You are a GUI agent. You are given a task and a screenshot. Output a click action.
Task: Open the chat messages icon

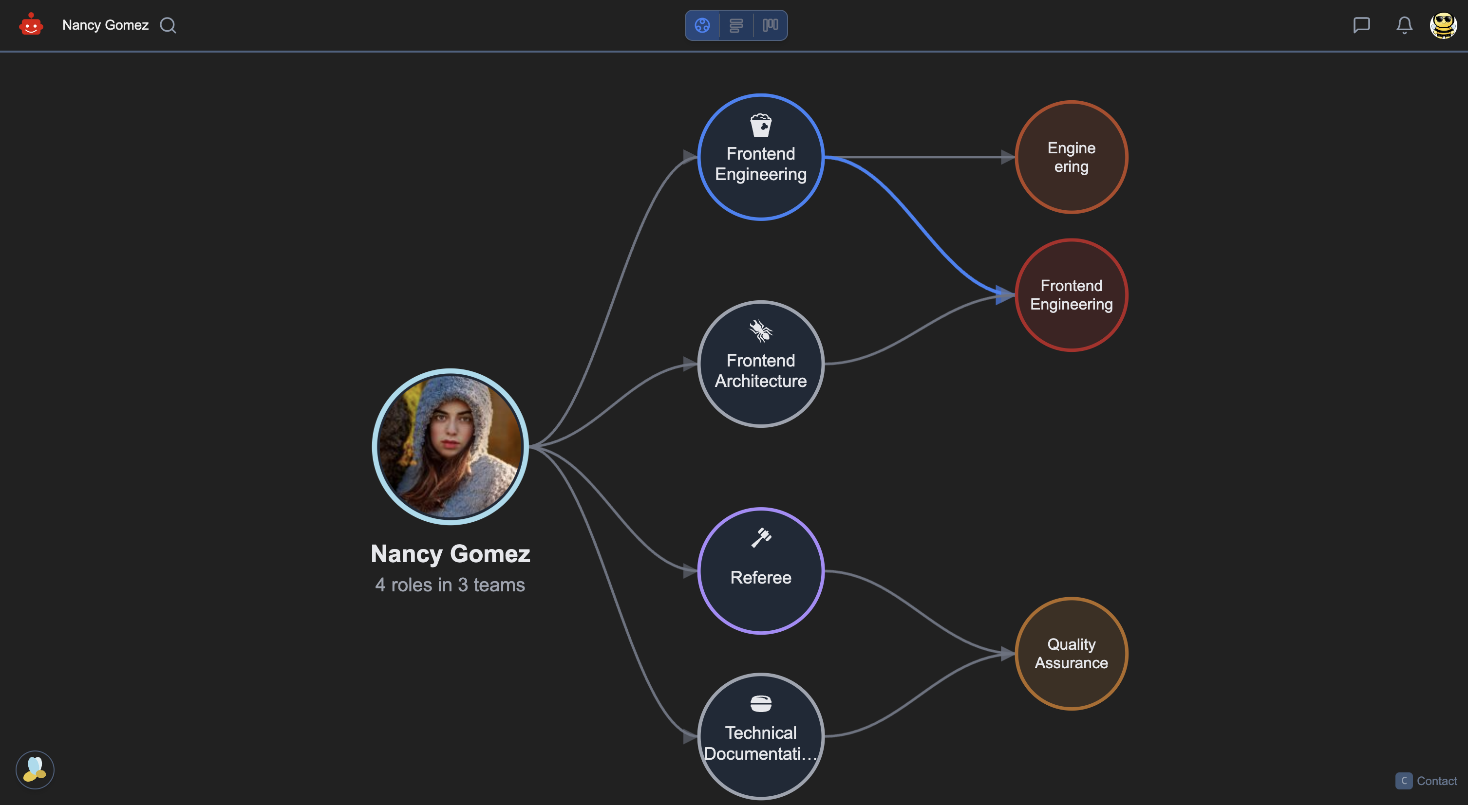[1361, 25]
